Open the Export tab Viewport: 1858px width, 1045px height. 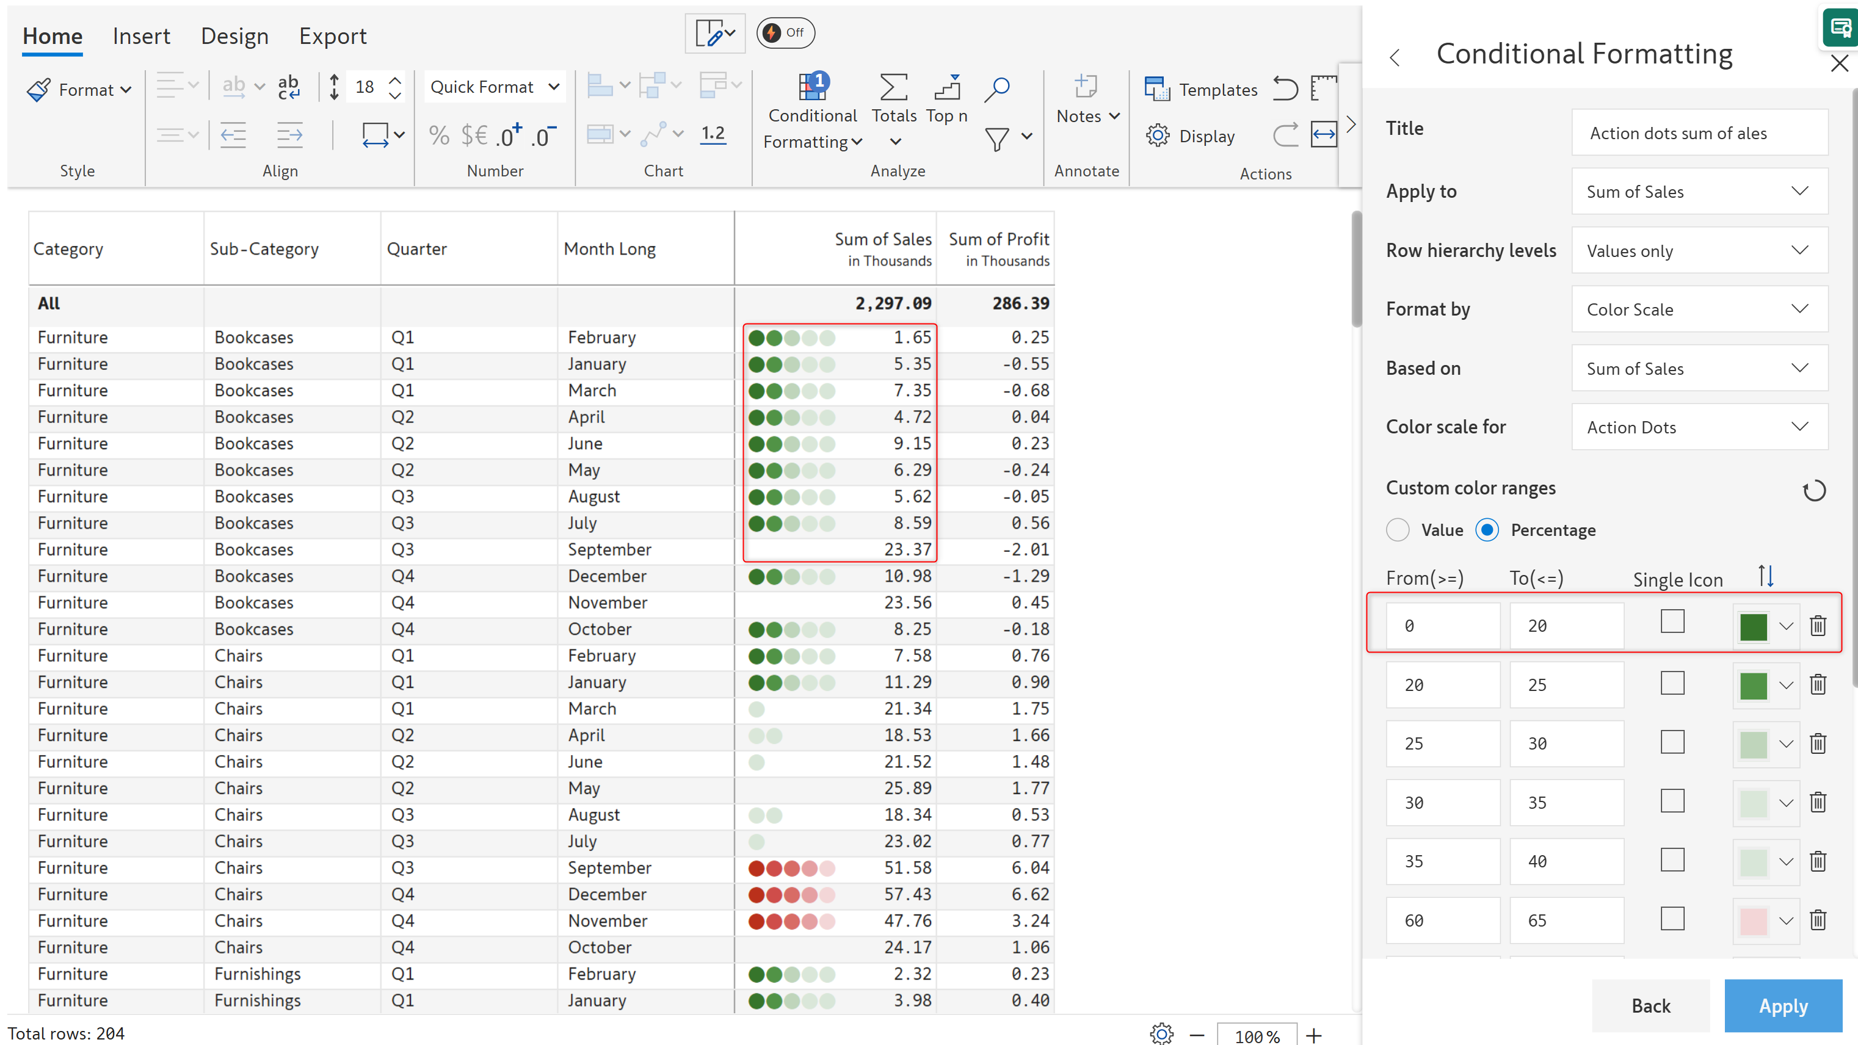click(x=333, y=36)
